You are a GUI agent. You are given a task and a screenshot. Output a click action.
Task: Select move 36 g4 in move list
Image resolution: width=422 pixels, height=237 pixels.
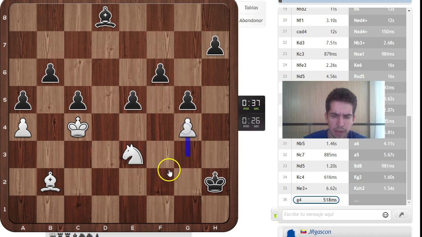316,200
